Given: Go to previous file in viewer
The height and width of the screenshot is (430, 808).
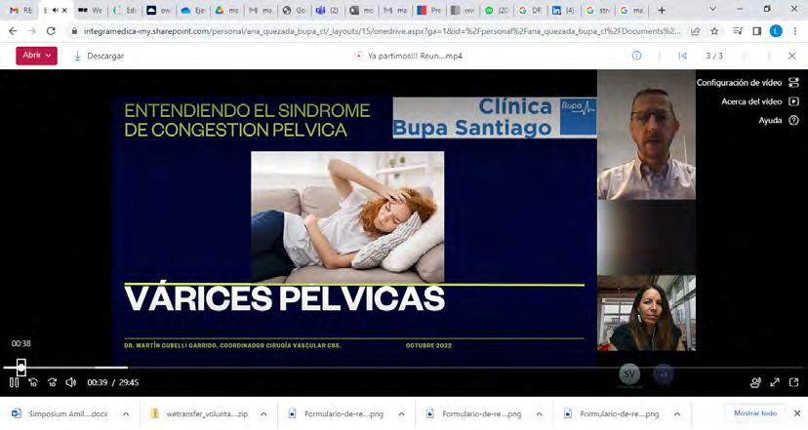Looking at the screenshot, I should tap(683, 56).
